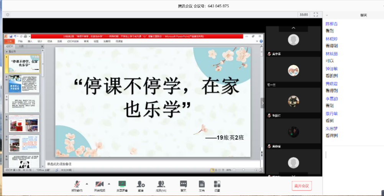Viewport: 384px width, 196px height.
Task: Click the PowerPoint zoom slider handle
Action: (243, 170)
